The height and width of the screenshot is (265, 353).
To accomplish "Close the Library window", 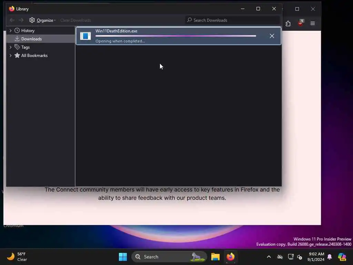I will [x=274, y=9].
